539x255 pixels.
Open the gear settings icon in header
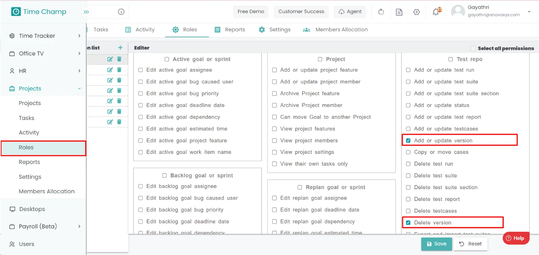pos(417,12)
